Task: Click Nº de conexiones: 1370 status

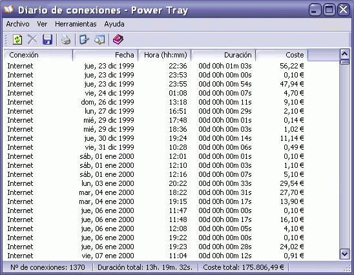Action: click(48, 267)
